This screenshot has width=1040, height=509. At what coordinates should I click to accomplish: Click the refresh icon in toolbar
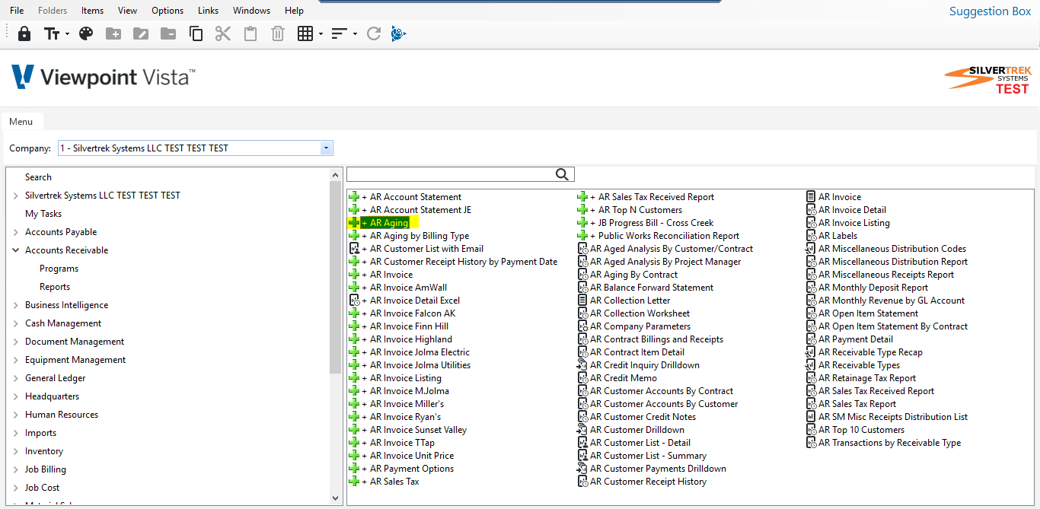[x=374, y=33]
